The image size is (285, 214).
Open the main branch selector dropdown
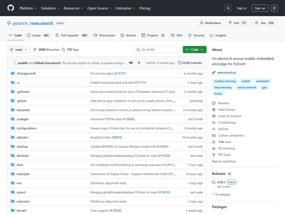[x=18, y=49]
